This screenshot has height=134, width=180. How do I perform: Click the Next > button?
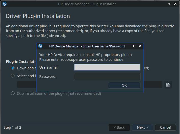pyautogui.click(x=142, y=127)
